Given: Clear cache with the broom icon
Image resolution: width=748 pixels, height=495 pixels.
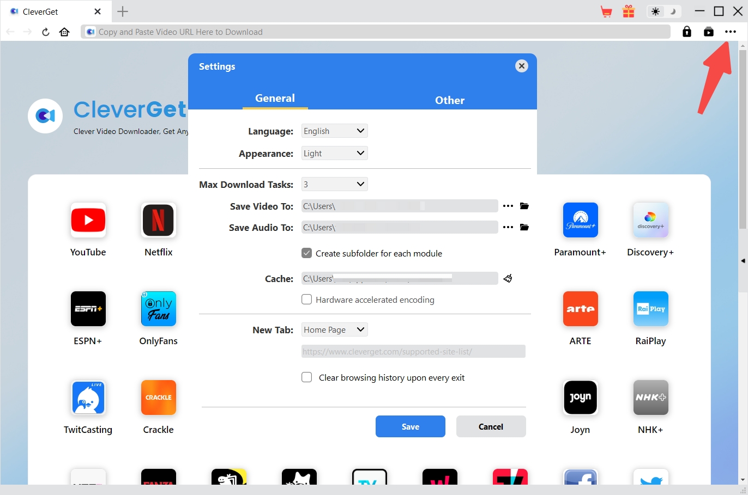Looking at the screenshot, I should [x=508, y=278].
